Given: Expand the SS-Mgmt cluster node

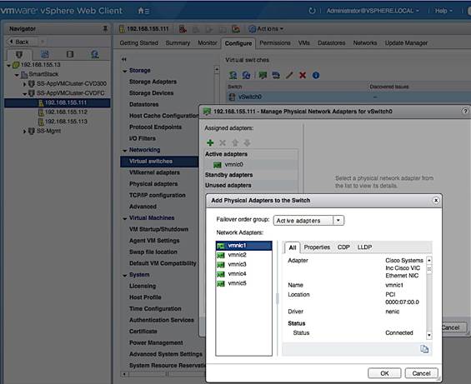Looking at the screenshot, I should click(25, 132).
